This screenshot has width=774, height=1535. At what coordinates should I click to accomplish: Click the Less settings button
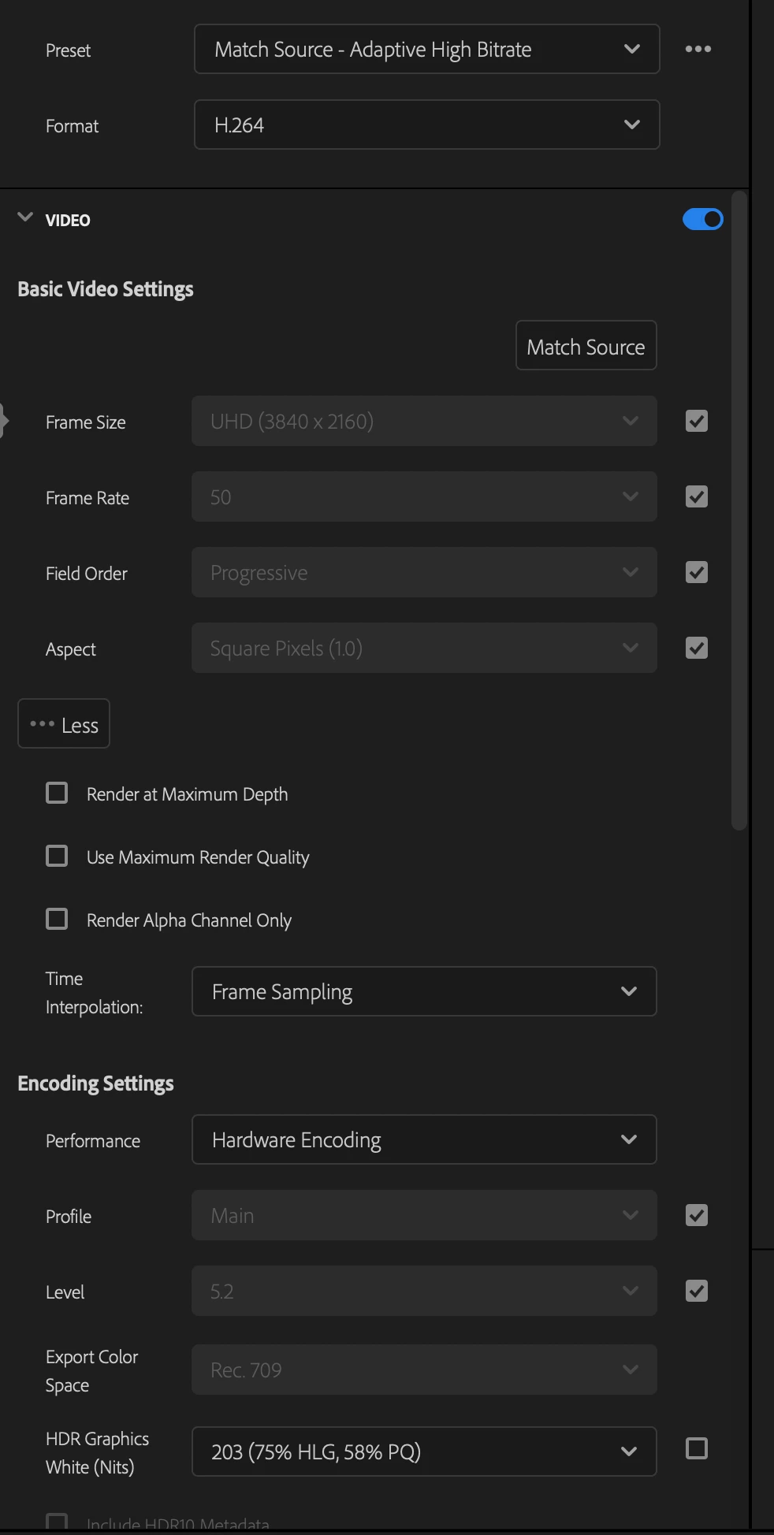[64, 723]
